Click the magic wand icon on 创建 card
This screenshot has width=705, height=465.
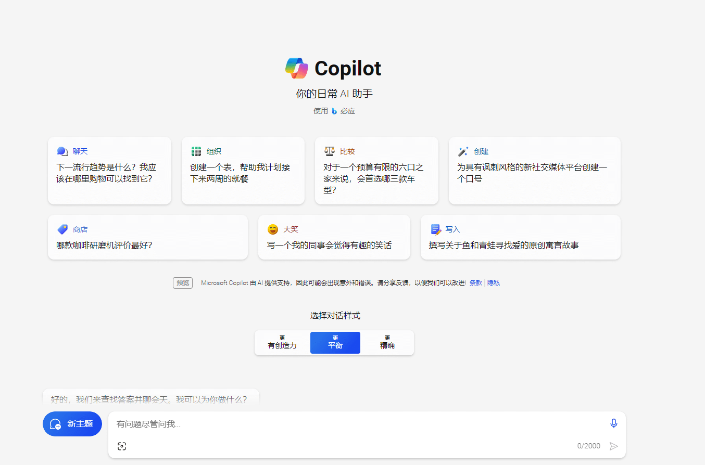(463, 151)
